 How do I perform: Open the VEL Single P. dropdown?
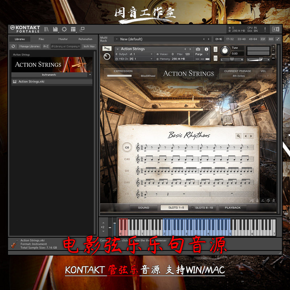click(264, 76)
